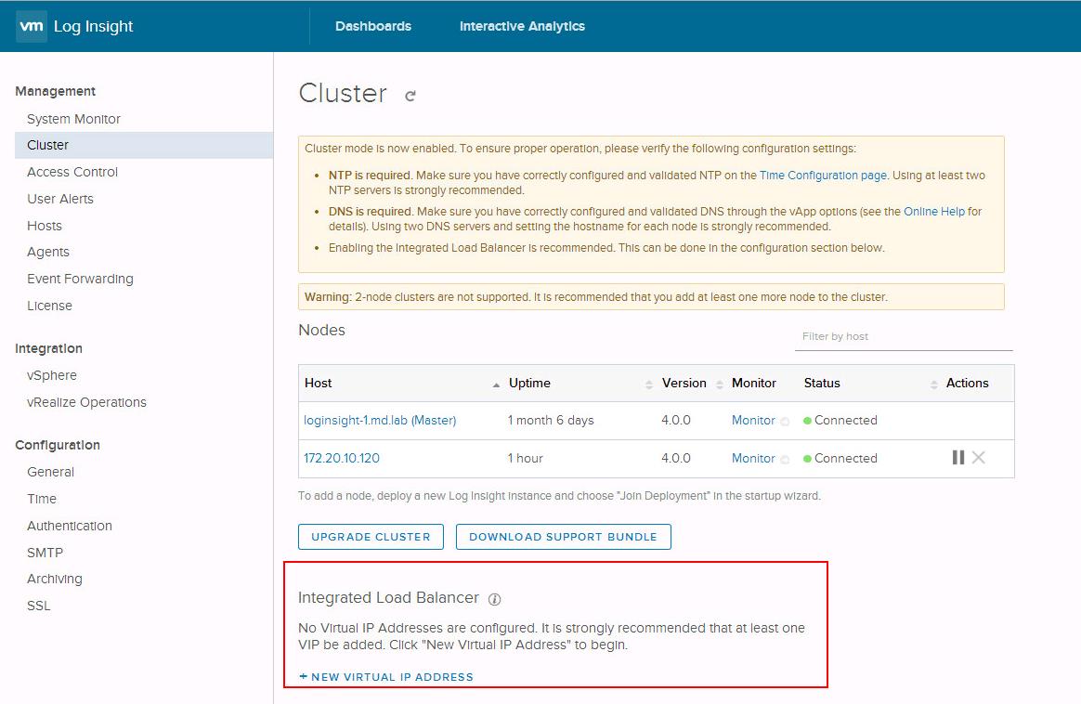Click inside the Filter by host field

(x=903, y=336)
